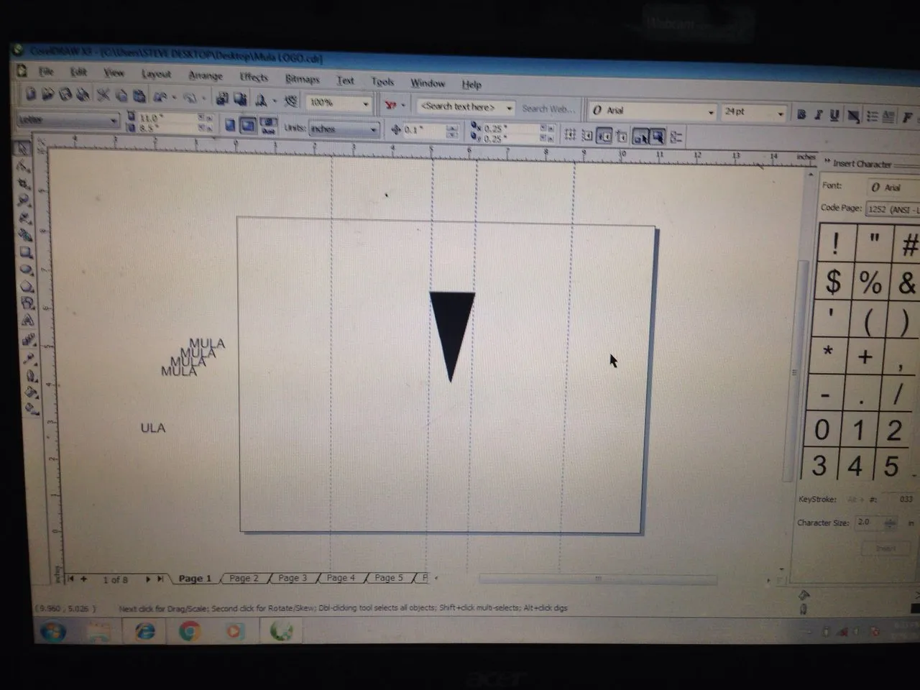
Task: Set page to Landscape orientation
Action: pyautogui.click(x=247, y=126)
